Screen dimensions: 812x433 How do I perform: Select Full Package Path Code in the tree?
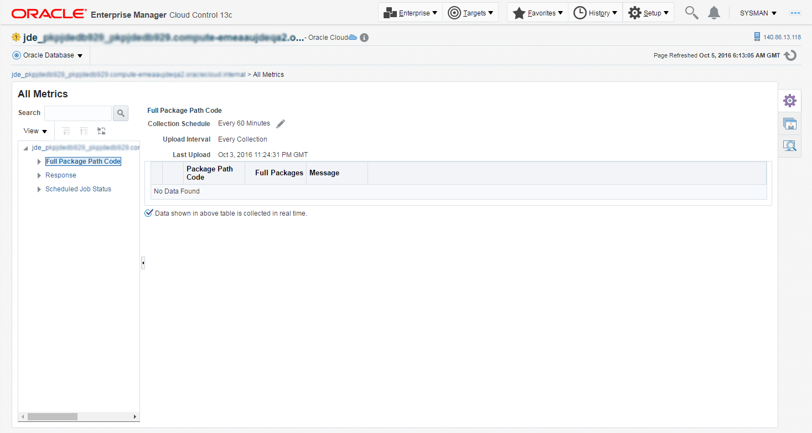[83, 161]
